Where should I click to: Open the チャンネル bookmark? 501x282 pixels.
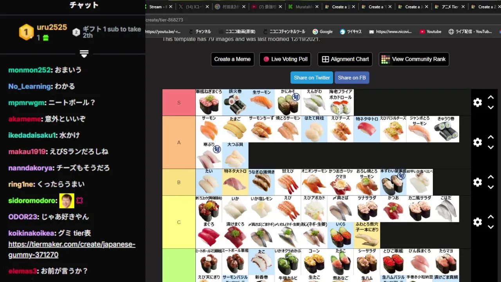tap(200, 32)
